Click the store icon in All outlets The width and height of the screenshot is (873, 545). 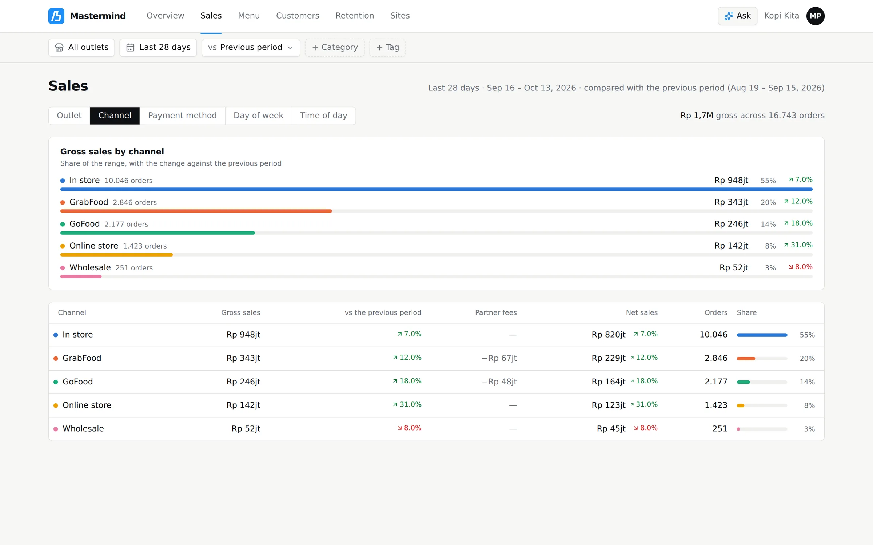point(59,48)
